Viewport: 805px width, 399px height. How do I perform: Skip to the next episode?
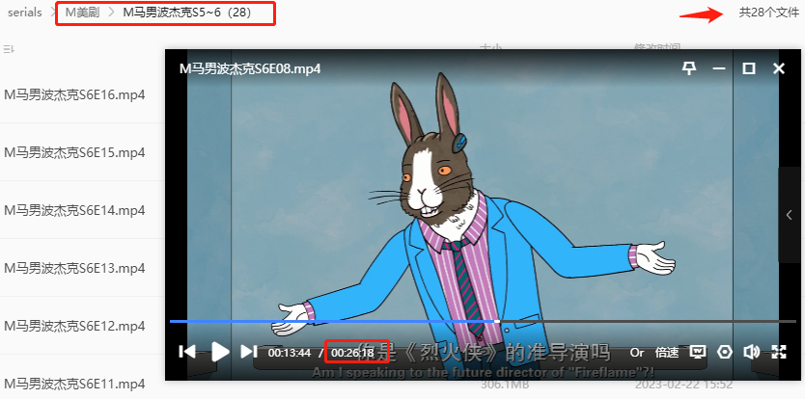coord(249,352)
